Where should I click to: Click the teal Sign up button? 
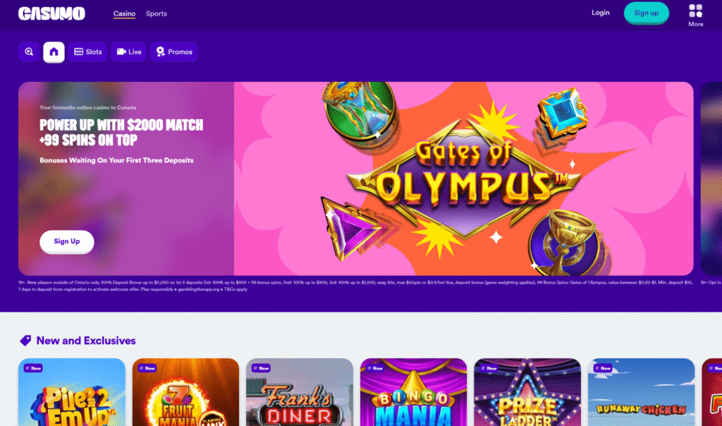pyautogui.click(x=646, y=13)
